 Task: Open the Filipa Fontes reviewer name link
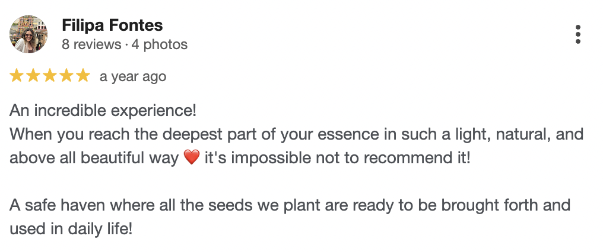point(112,25)
